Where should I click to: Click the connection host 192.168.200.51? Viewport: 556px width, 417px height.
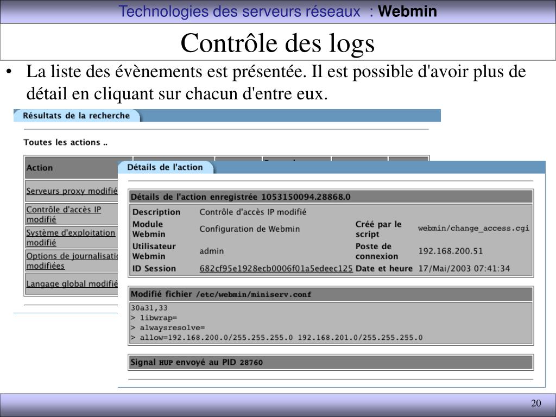click(450, 251)
